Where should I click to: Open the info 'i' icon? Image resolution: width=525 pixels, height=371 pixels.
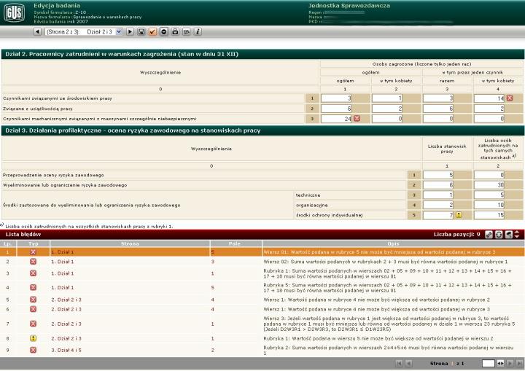(x=198, y=32)
